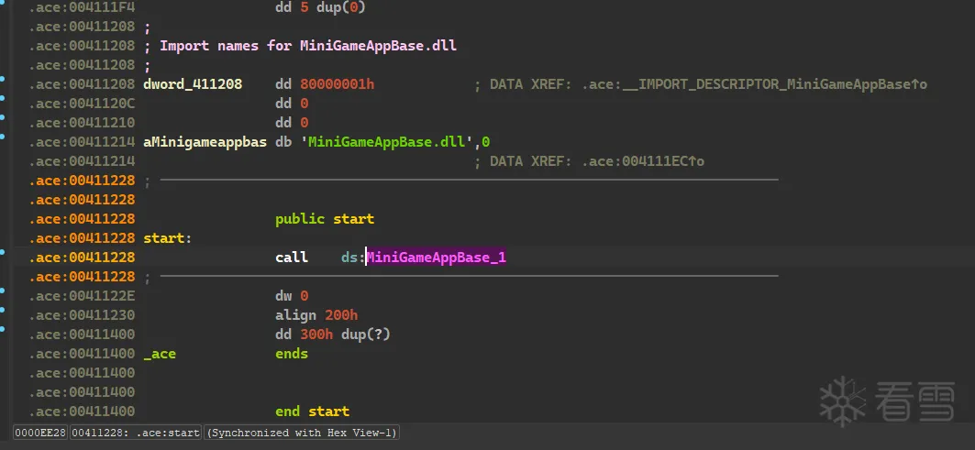Select 'dd 0' on the 0041120C line
975x450 pixels.
point(292,104)
